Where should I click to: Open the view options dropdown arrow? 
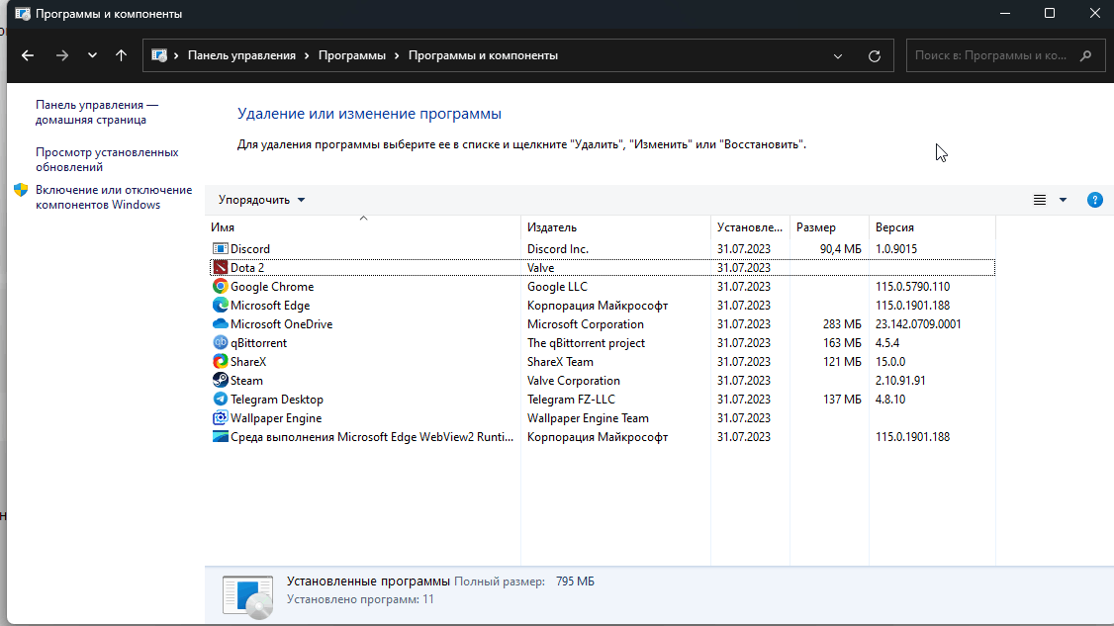point(1063,200)
